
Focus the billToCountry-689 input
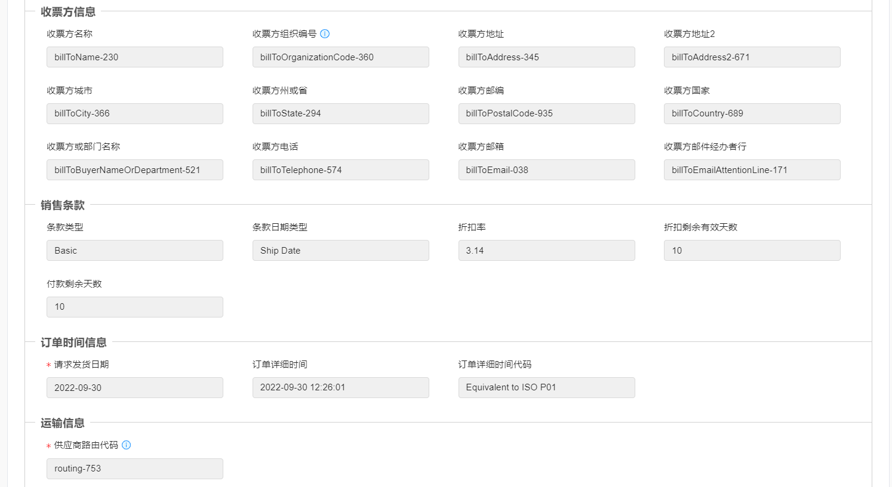[752, 113]
